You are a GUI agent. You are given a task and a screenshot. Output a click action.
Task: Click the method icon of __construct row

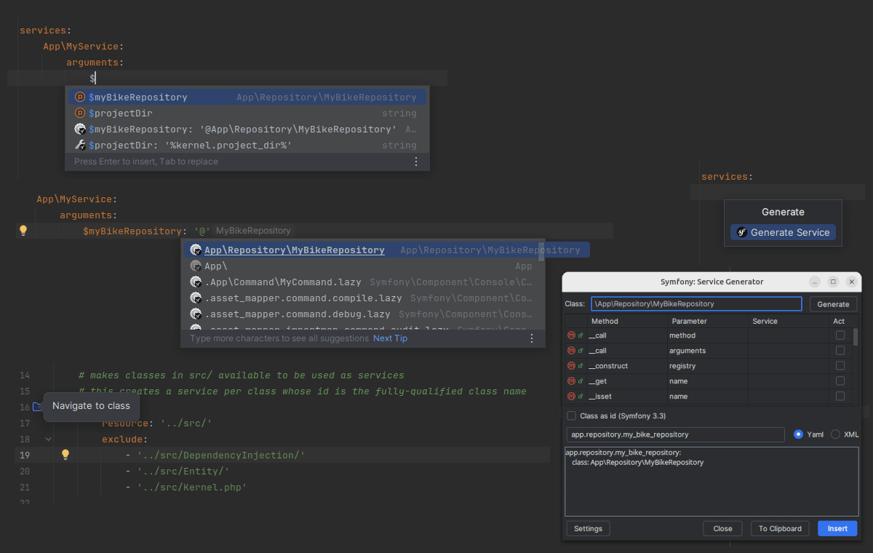point(571,366)
